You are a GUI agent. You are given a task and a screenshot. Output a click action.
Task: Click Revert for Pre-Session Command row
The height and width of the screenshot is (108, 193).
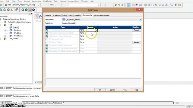[x=136, y=30]
